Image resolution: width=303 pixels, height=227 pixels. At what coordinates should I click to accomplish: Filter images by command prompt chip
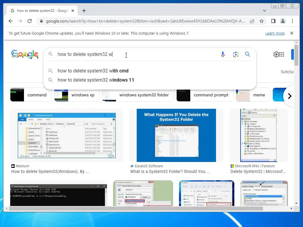pyautogui.click(x=205, y=95)
